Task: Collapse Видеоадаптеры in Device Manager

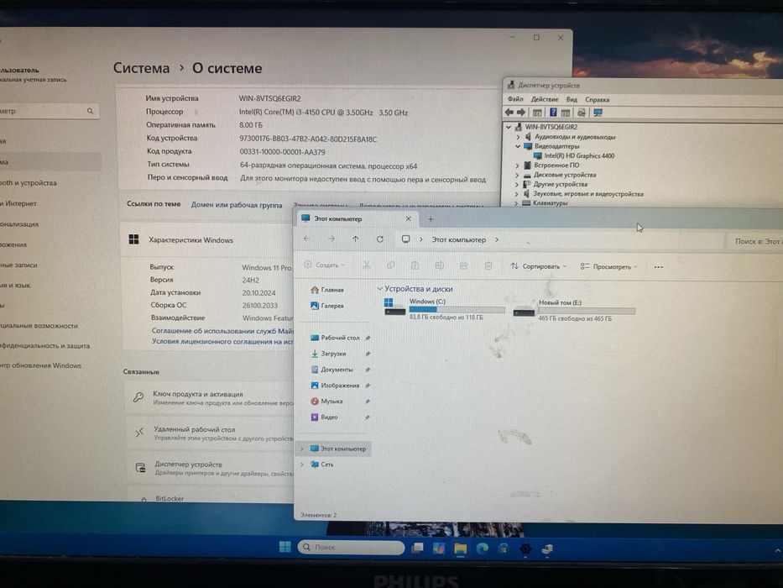Action: (x=518, y=146)
